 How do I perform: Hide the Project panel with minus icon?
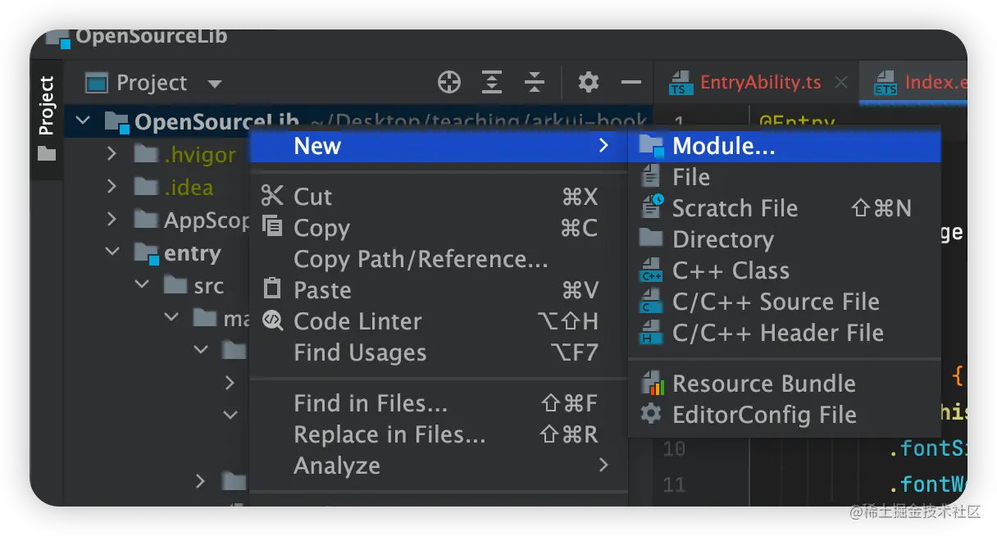click(x=631, y=82)
